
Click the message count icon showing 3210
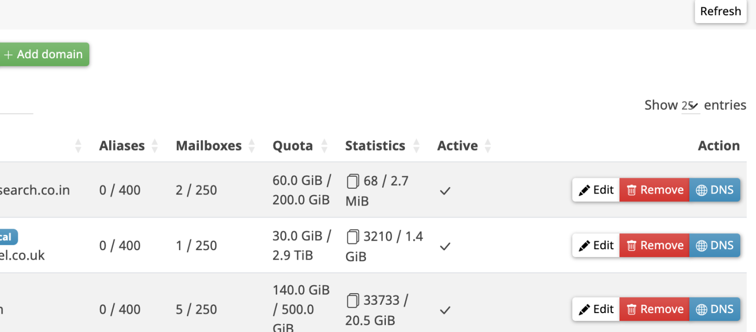352,237
